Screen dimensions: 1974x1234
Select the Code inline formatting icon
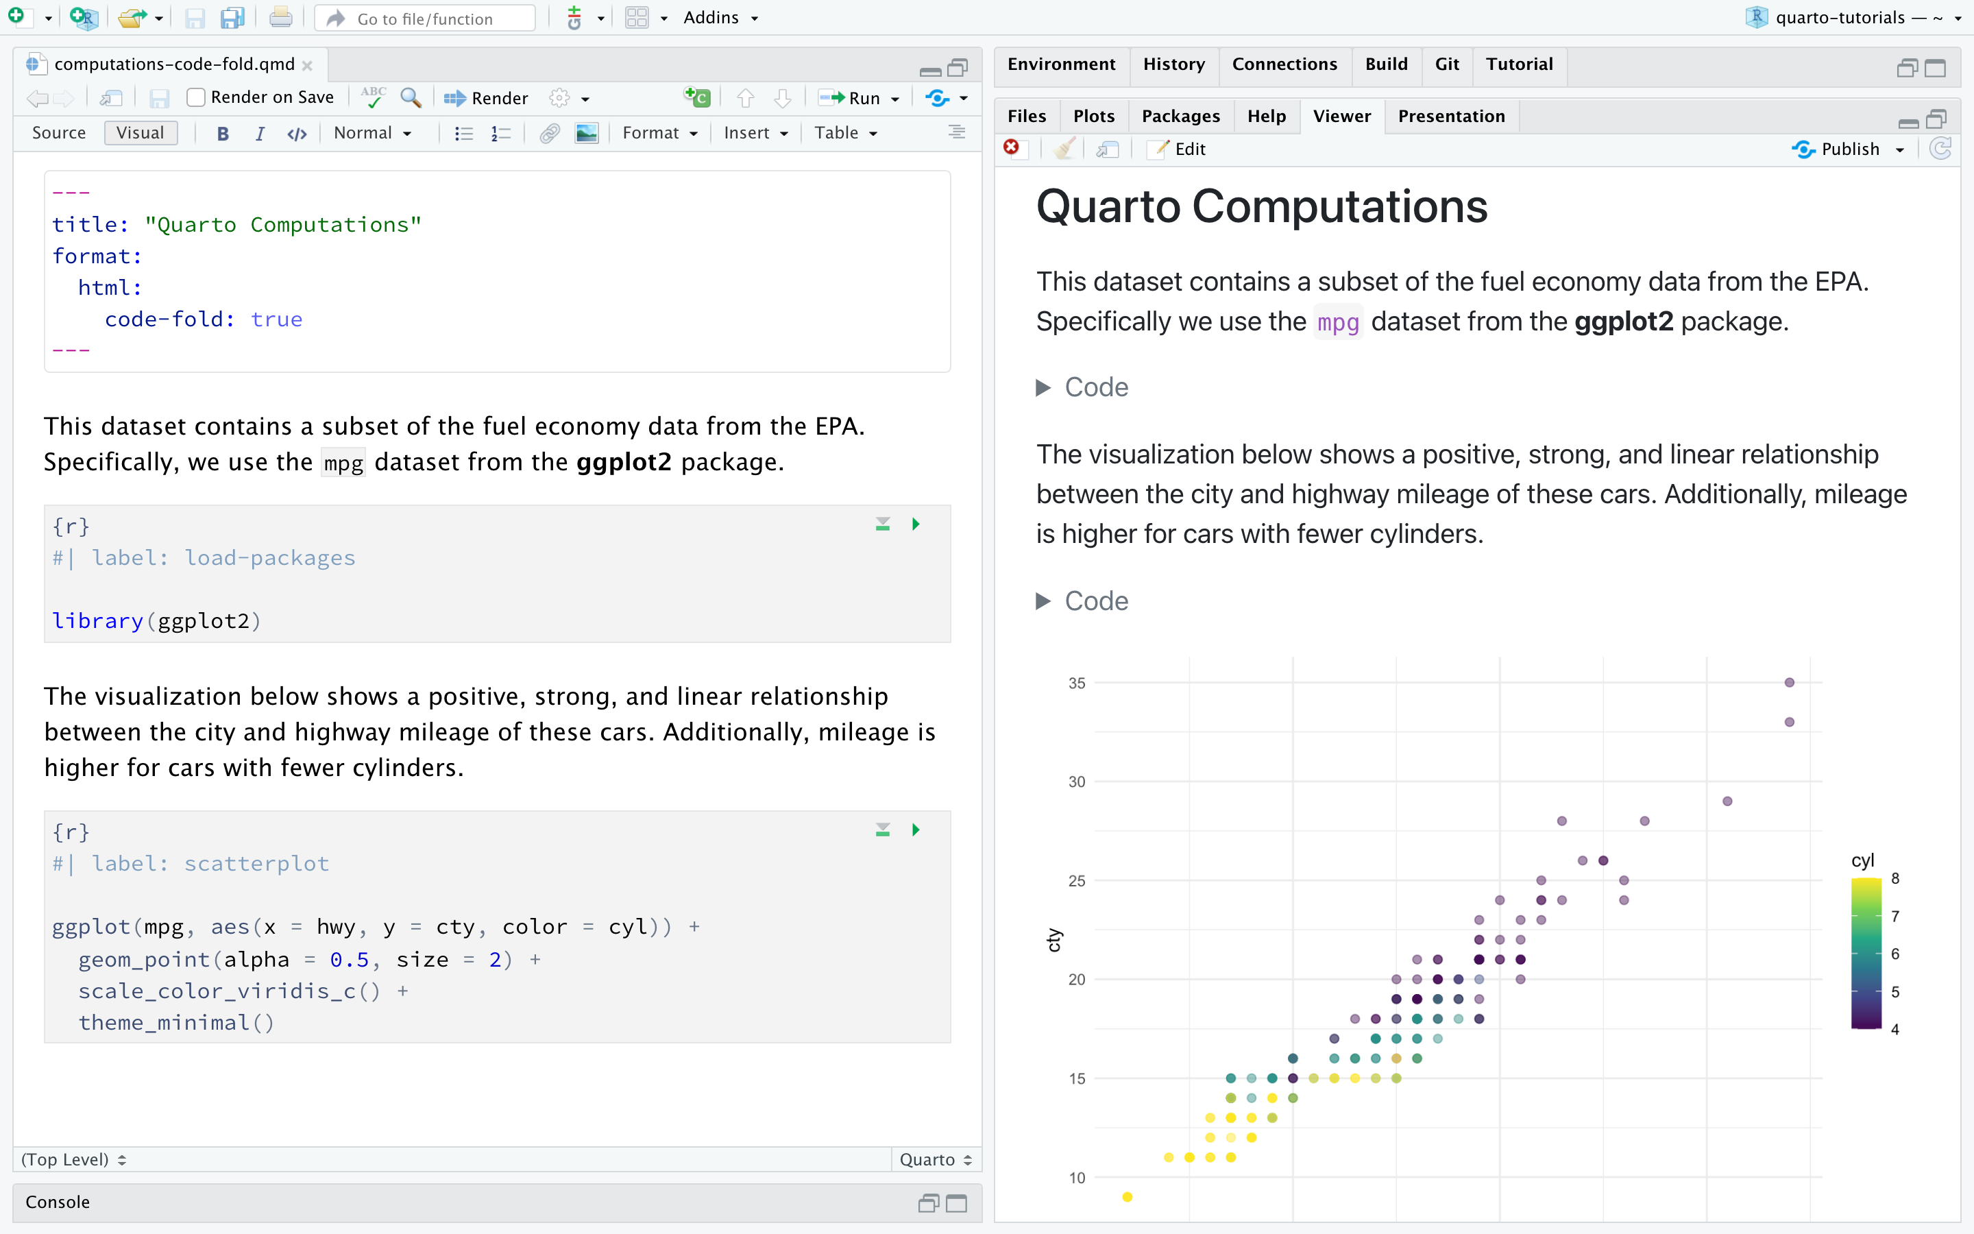(x=295, y=134)
